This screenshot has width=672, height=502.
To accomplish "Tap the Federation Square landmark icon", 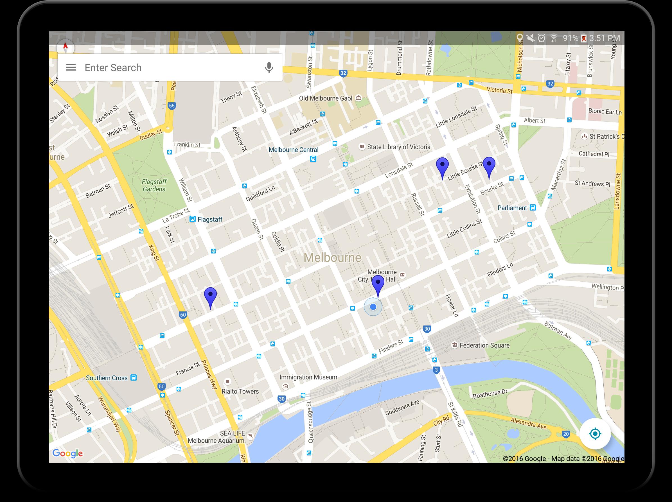I will 454,345.
